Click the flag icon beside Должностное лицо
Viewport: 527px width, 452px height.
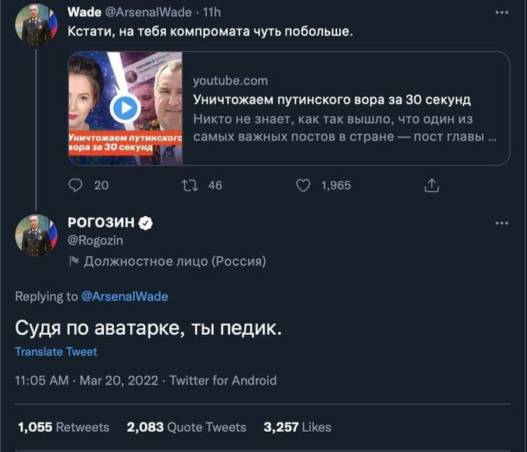[74, 262]
